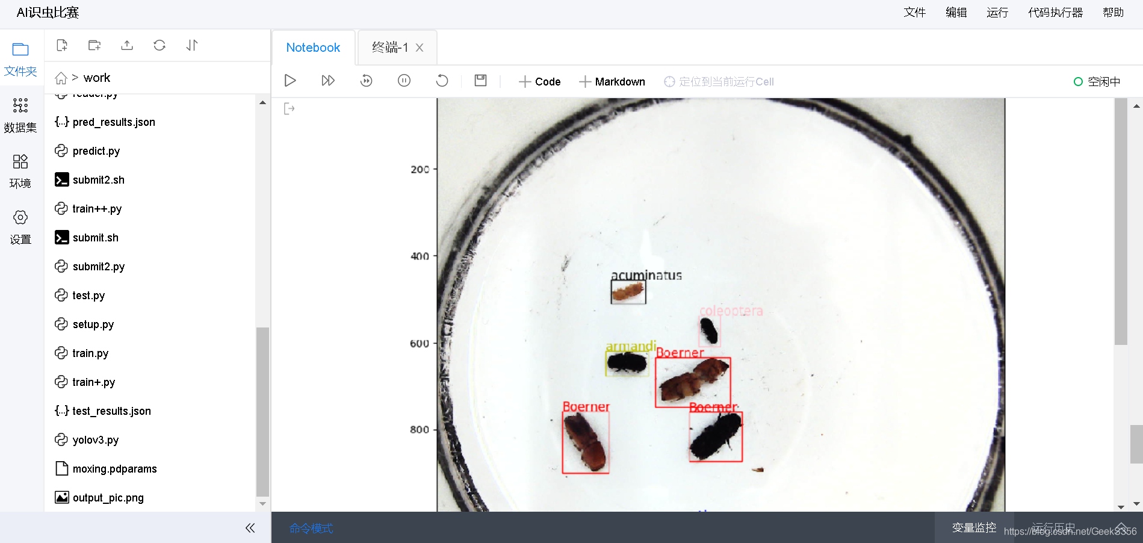Switch to the Notebook tab
This screenshot has height=543, width=1143.
[x=313, y=48]
